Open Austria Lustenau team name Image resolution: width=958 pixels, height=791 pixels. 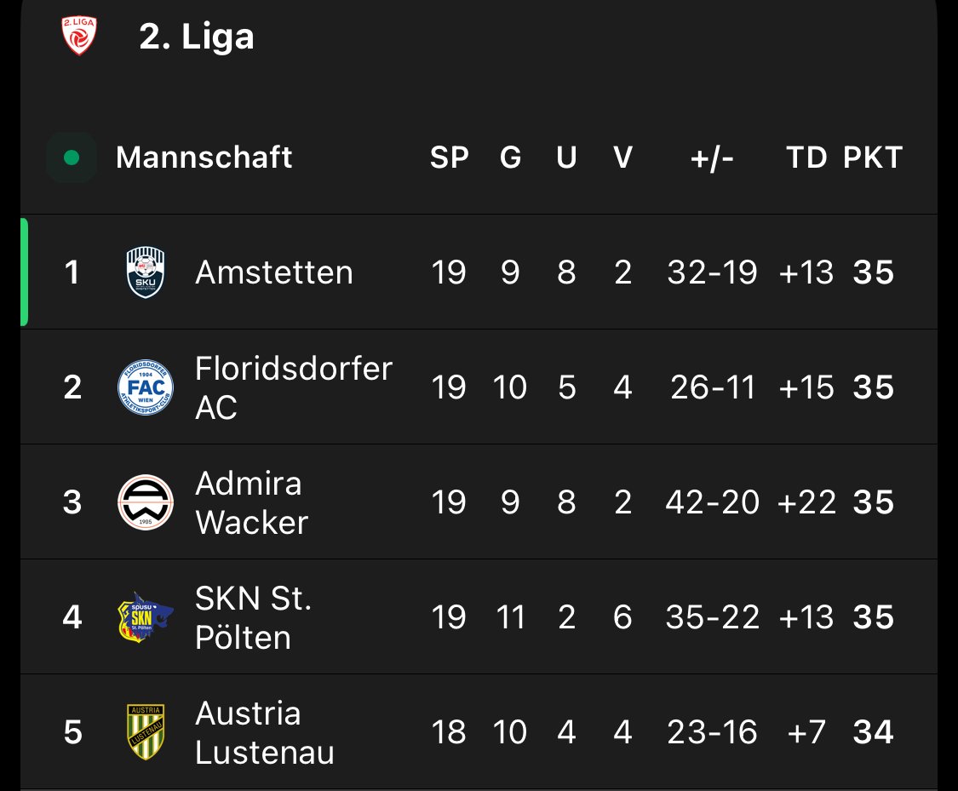click(264, 732)
